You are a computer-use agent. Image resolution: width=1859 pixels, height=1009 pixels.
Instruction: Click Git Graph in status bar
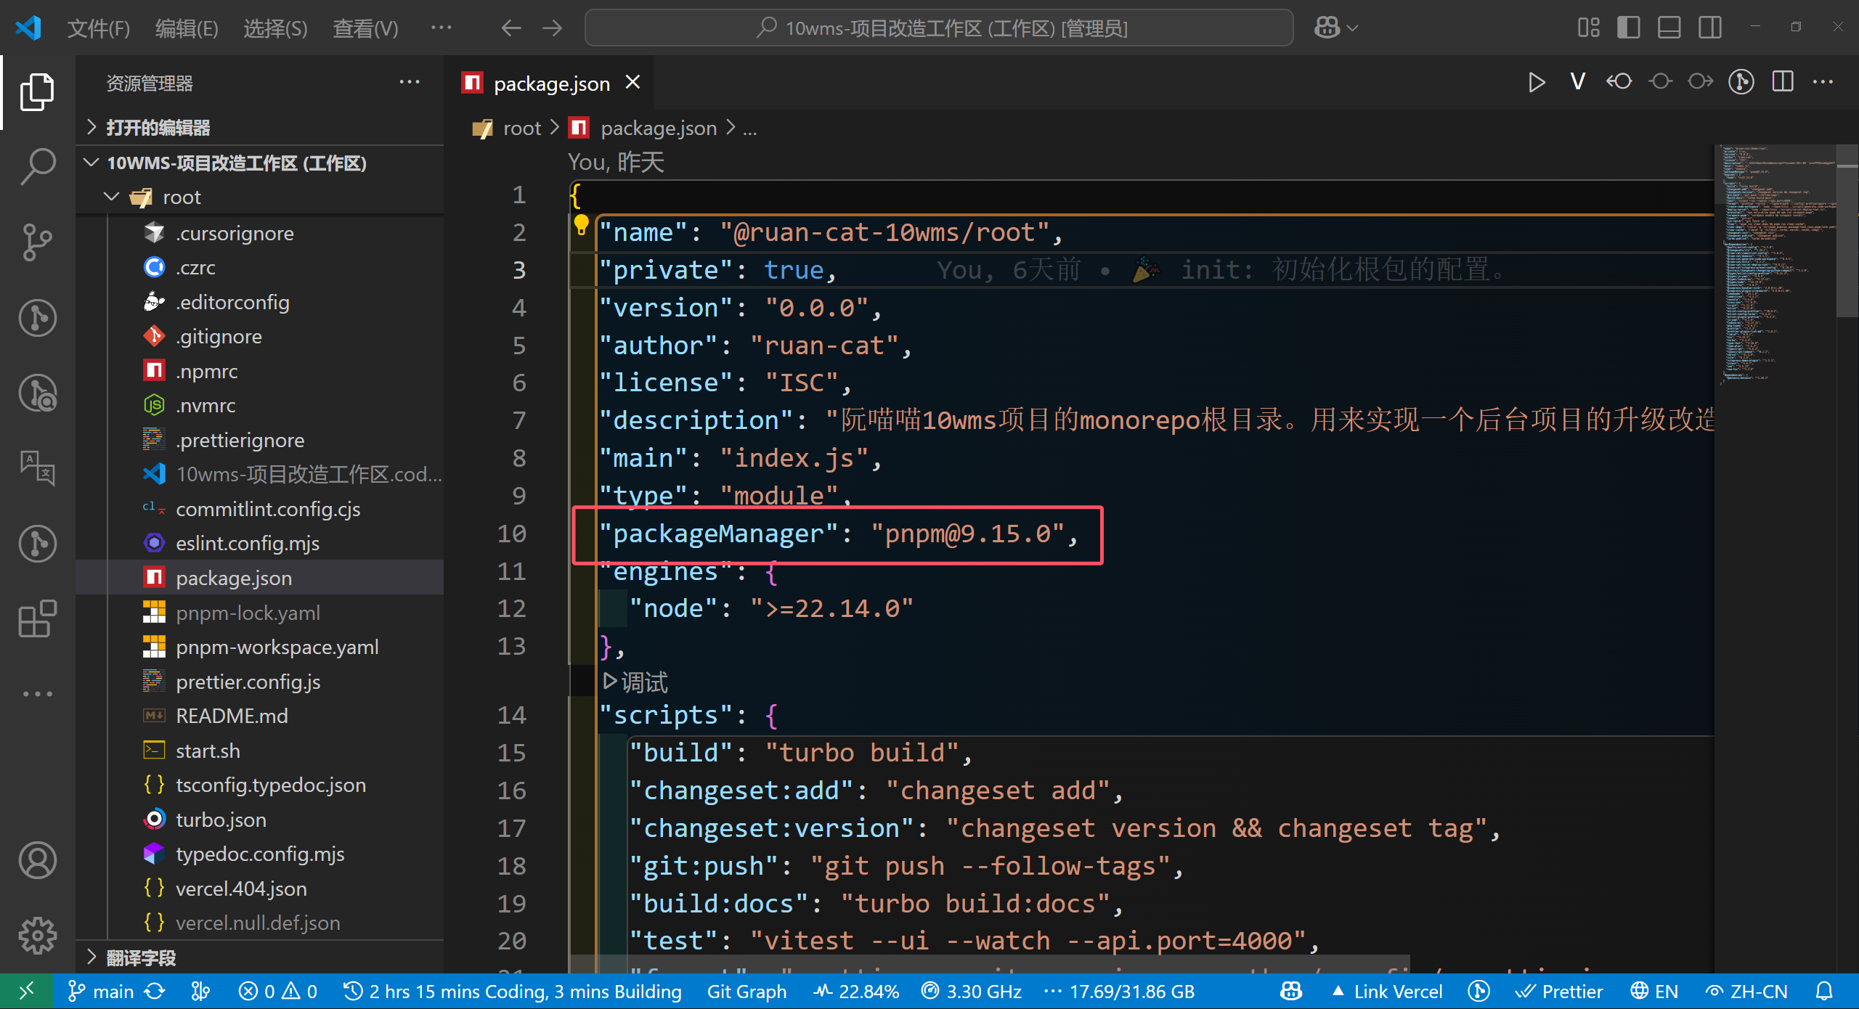coord(747,992)
